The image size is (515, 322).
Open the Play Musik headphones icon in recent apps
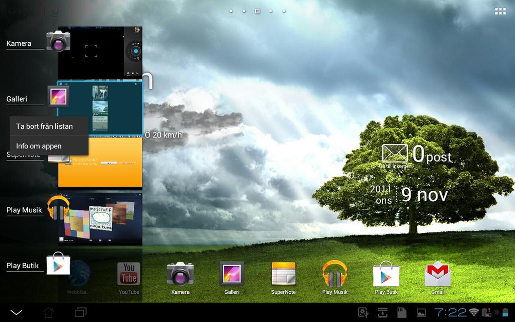pyautogui.click(x=58, y=208)
